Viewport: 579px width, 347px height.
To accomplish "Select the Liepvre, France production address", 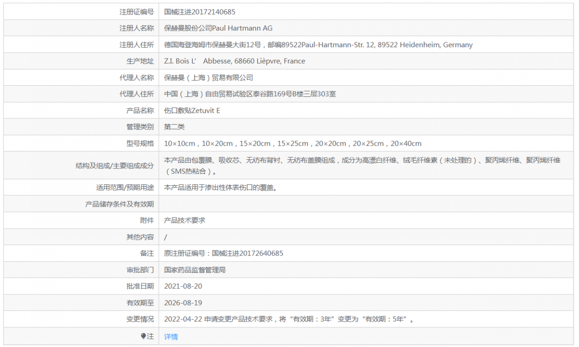I will click(234, 61).
